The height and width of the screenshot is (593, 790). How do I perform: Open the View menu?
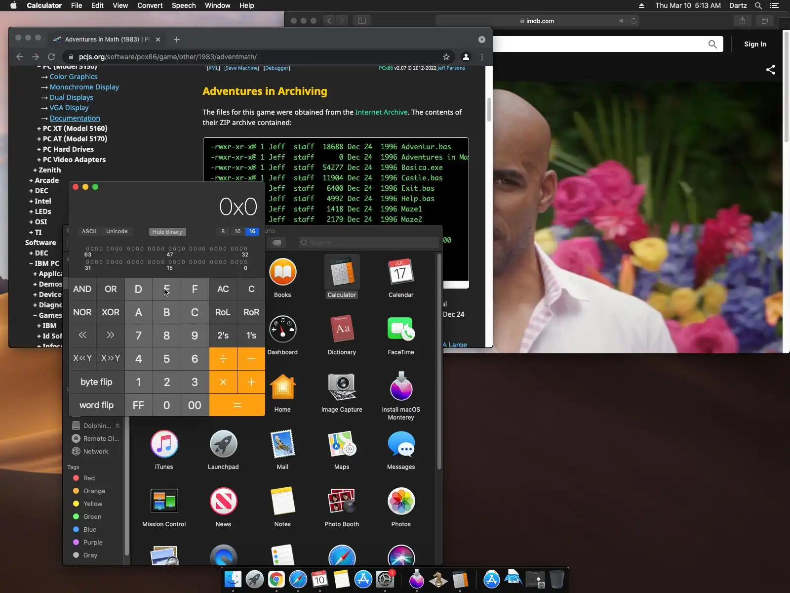[x=120, y=5]
